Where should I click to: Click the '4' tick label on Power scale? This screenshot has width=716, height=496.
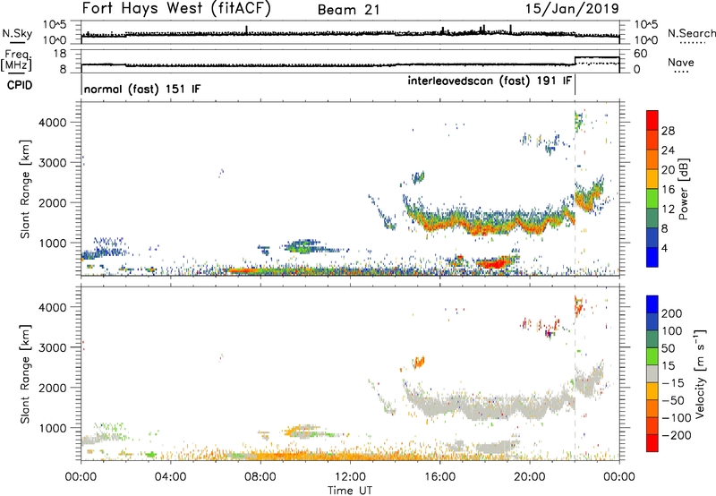(x=664, y=248)
